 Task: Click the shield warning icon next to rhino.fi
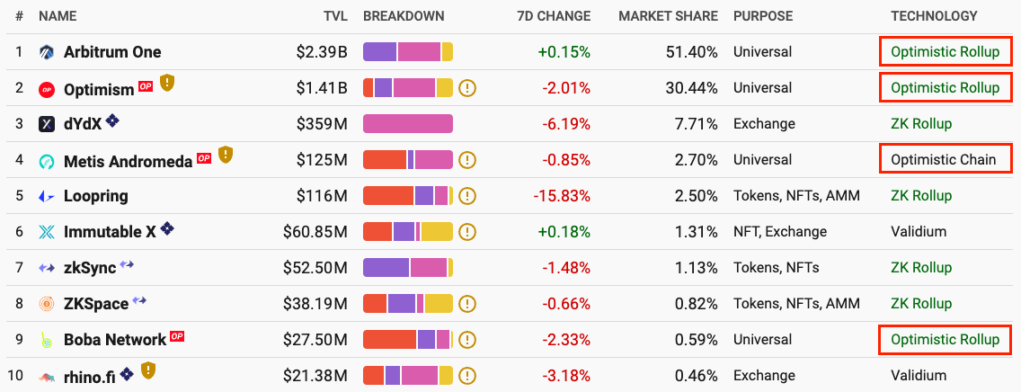point(149,370)
